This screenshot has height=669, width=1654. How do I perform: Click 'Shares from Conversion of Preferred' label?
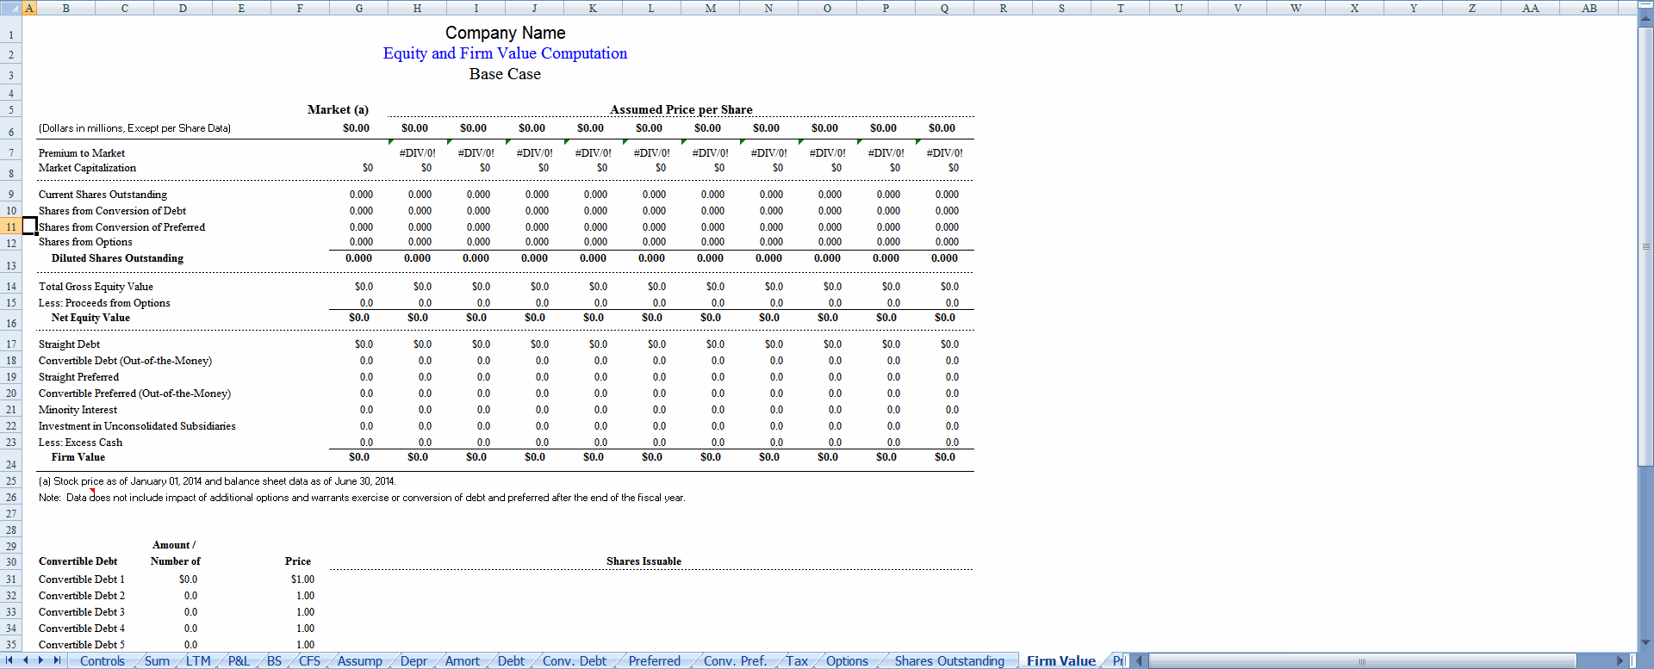pyautogui.click(x=121, y=227)
